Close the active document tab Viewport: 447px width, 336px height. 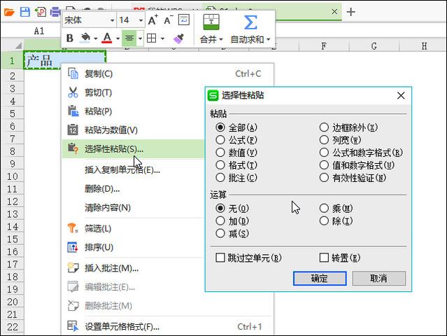[334, 12]
